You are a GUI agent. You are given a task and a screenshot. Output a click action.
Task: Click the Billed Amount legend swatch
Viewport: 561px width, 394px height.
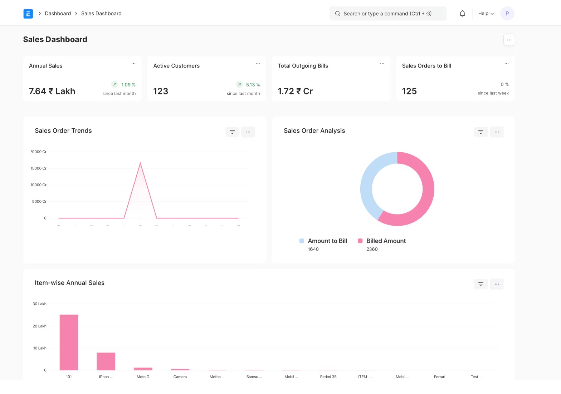click(360, 241)
